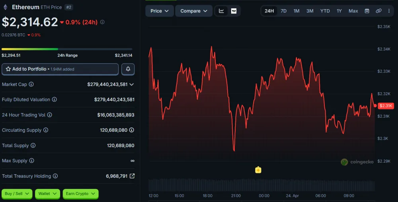This screenshot has width=398, height=202.
Task: Click the infinity Max Supply value
Action: (132, 161)
